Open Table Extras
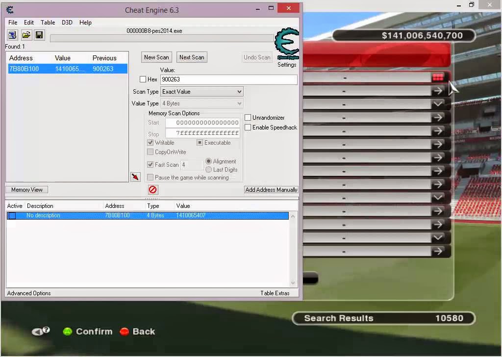 (275, 293)
